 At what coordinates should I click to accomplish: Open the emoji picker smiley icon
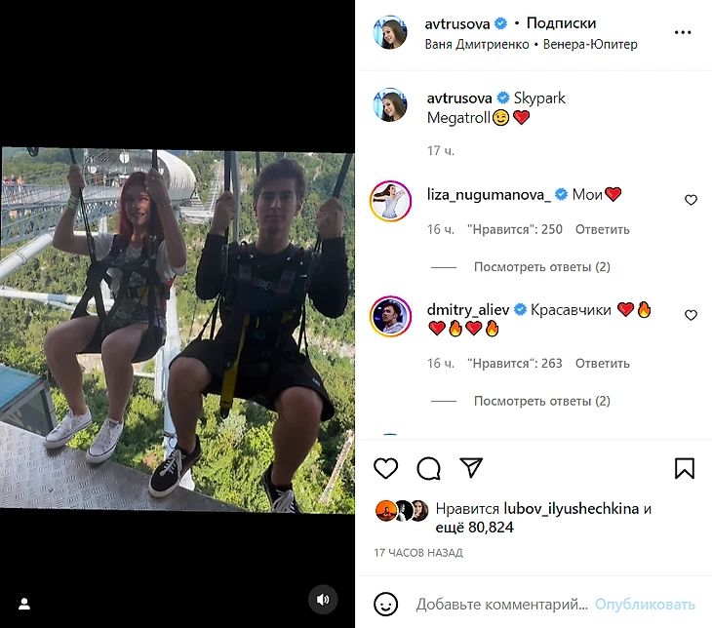385,605
